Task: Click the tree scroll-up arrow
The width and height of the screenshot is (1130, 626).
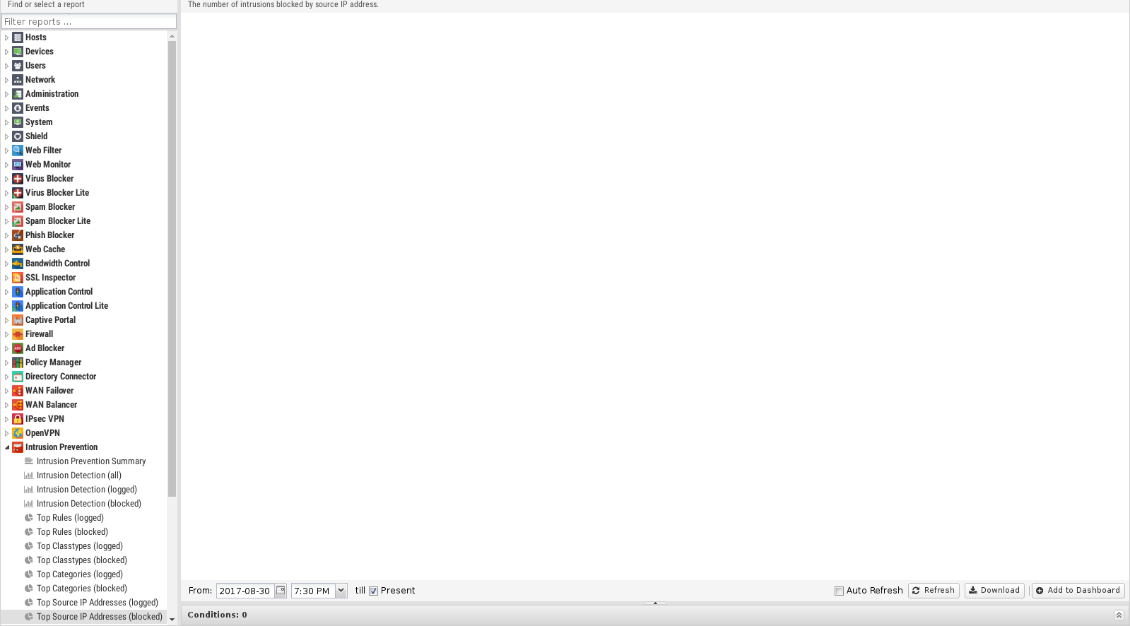Action: tap(172, 35)
